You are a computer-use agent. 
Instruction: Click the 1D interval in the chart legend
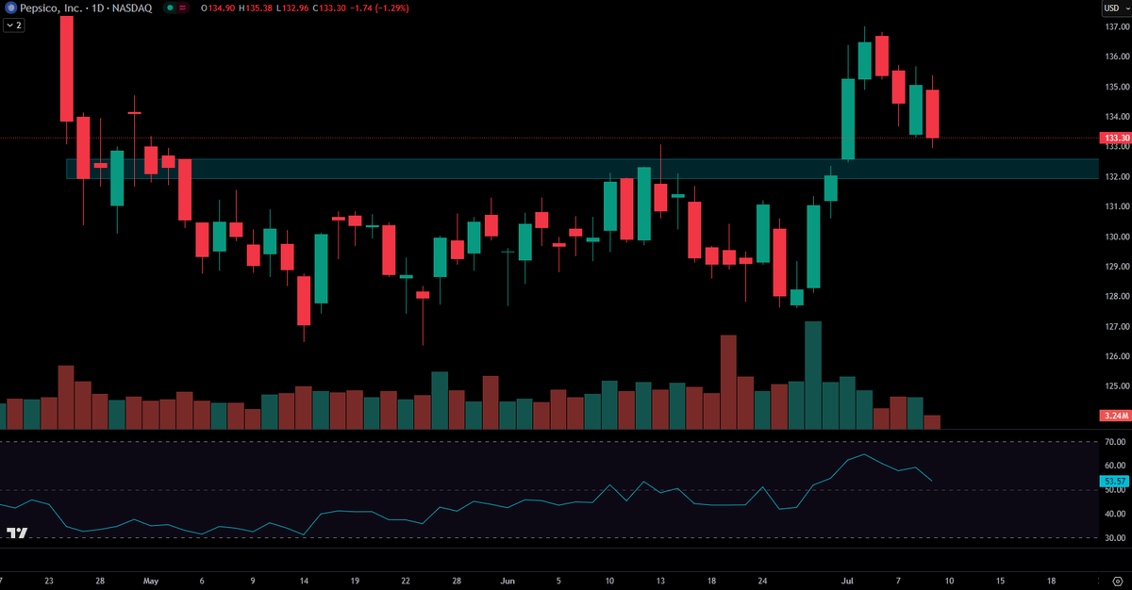tap(95, 8)
